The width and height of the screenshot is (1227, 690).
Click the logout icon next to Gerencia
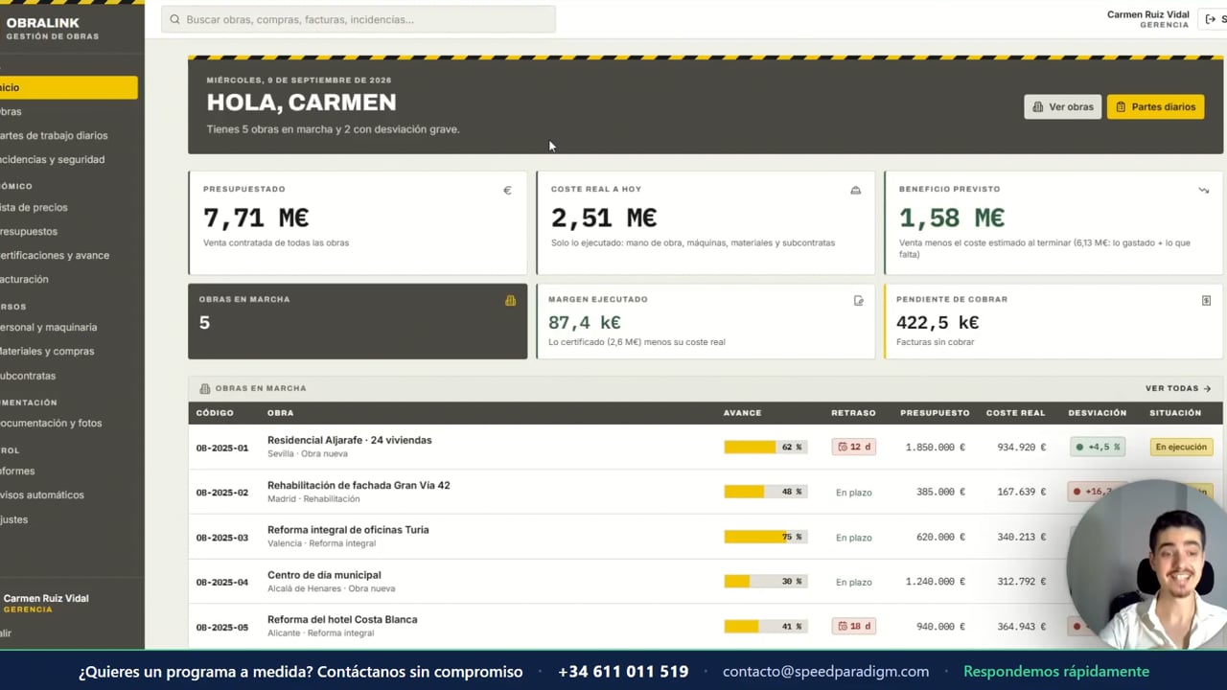tap(1211, 19)
